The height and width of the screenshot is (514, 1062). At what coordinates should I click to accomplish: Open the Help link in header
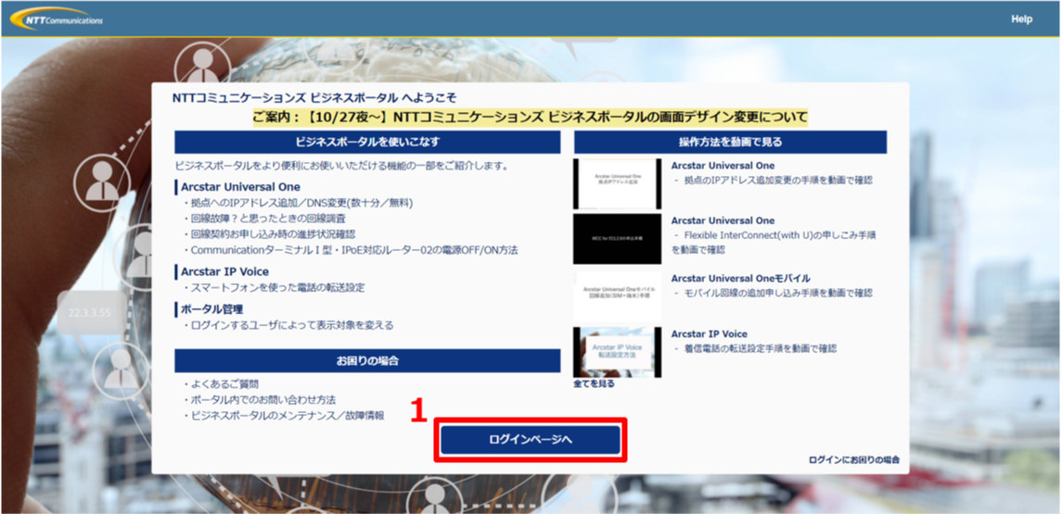click(x=1021, y=19)
